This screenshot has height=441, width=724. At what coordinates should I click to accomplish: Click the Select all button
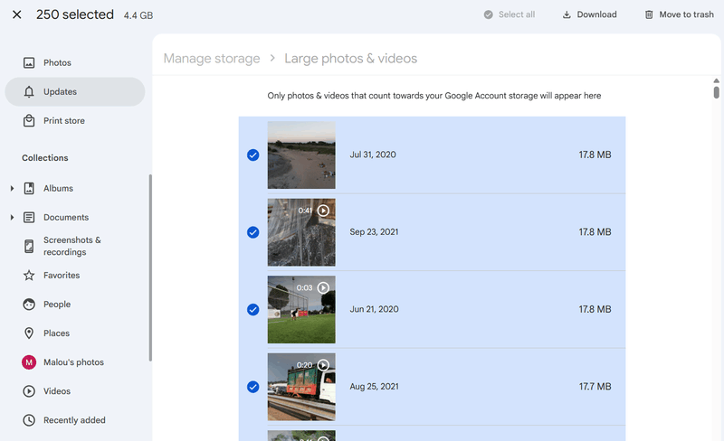(509, 14)
